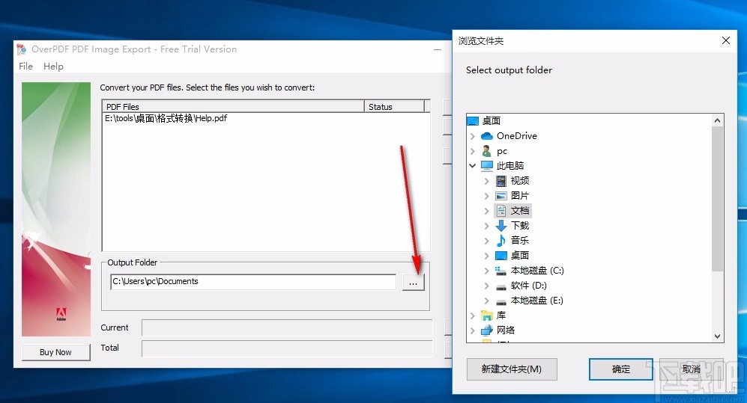
Task: Collapse the 此电脑 node
Action: point(472,166)
